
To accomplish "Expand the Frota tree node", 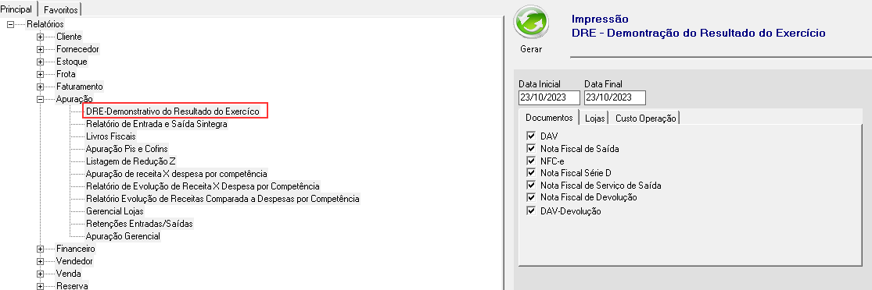I will 40,74.
